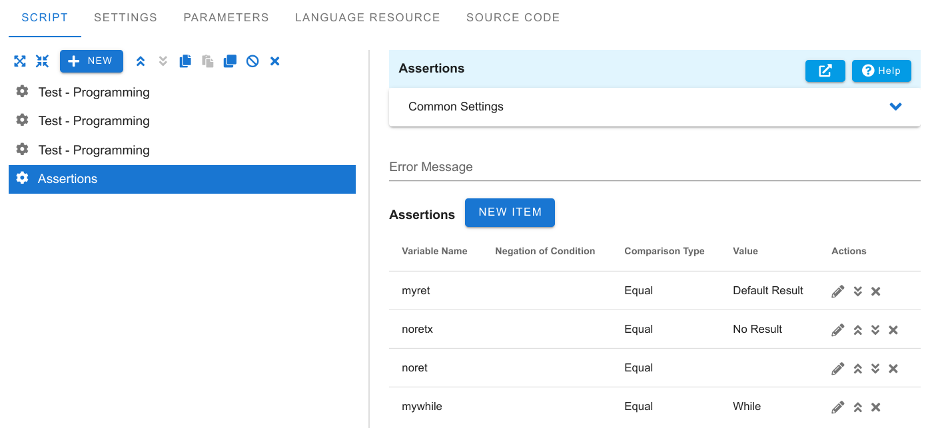Click the collapse all icon in toolbar
Screen dimensions: 926x428
pos(43,61)
